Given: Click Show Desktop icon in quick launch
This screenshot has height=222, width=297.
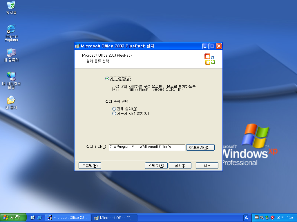Looking at the screenshot, I should (x=32, y=217).
